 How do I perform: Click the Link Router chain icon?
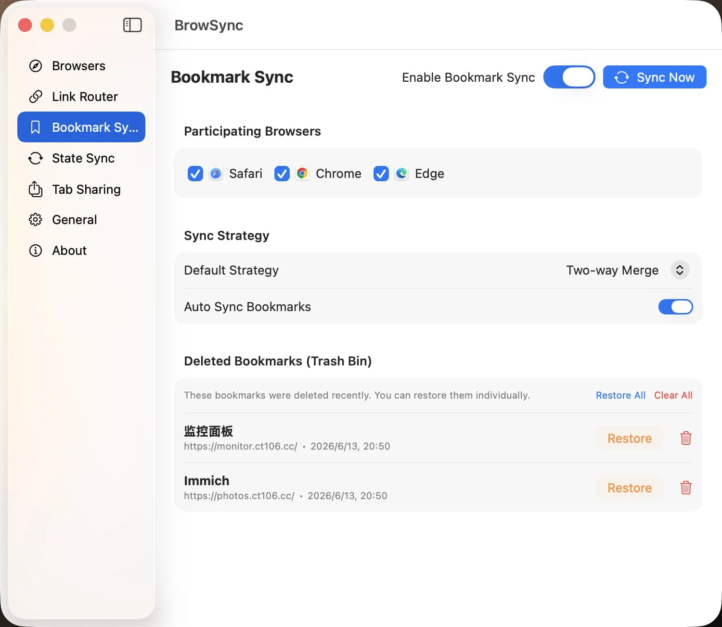point(36,97)
